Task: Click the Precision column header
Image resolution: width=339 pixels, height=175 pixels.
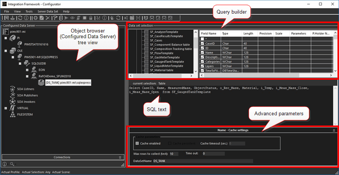Action: (x=266, y=34)
